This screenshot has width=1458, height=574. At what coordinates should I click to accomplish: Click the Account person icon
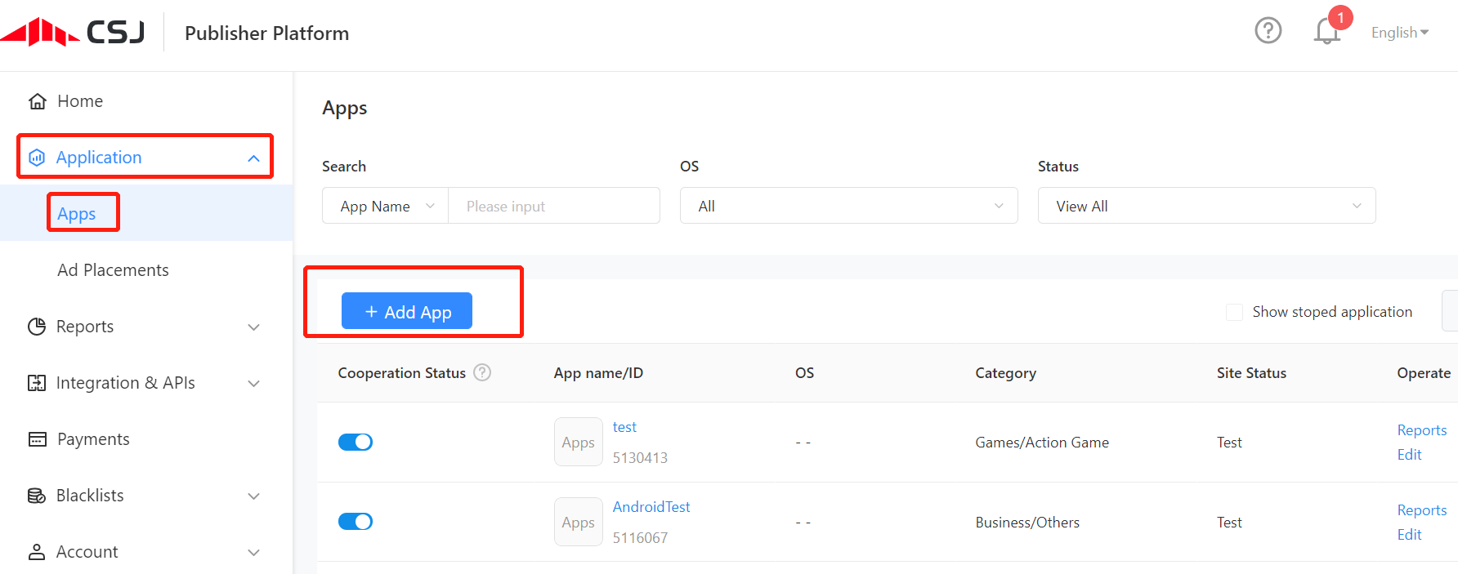coord(37,552)
